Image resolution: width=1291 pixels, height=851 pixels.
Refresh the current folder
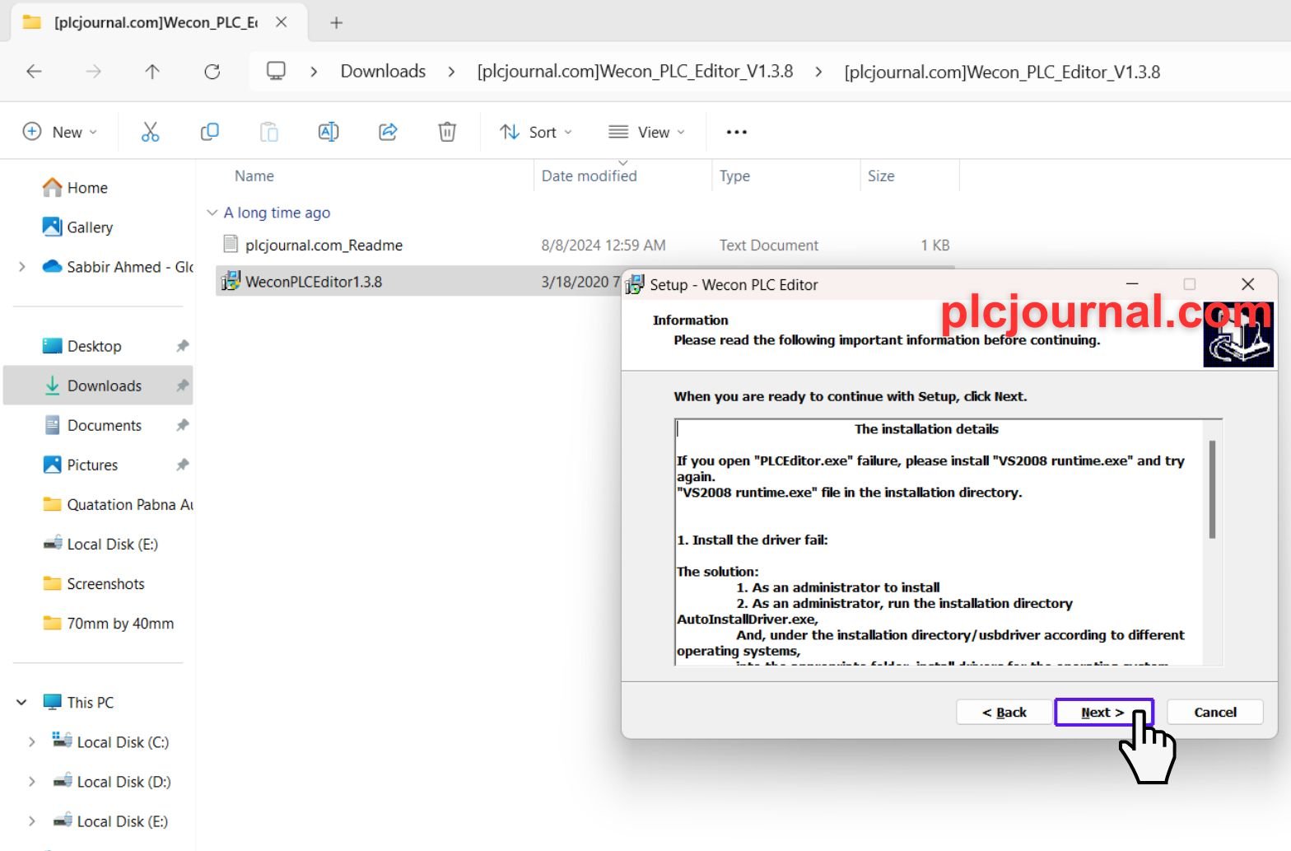[212, 72]
